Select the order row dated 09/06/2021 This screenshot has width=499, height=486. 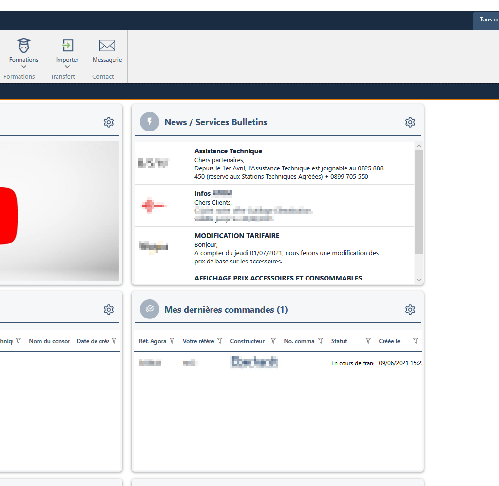[x=278, y=363]
